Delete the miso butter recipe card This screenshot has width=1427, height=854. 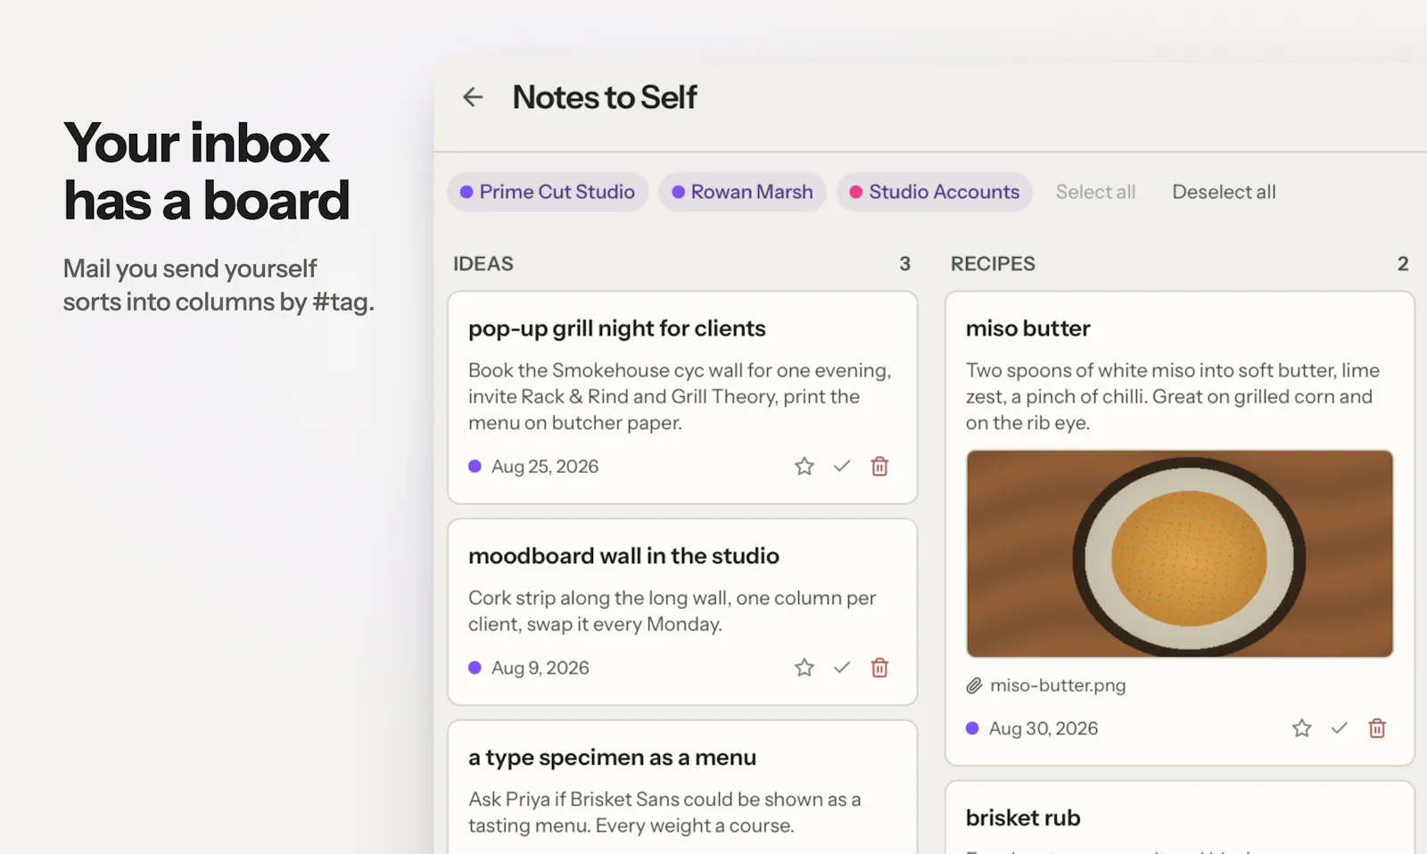[1377, 729]
